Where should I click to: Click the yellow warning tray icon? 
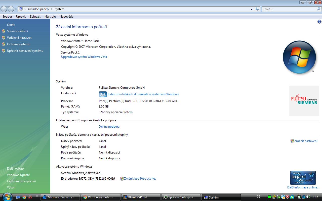[274, 197]
